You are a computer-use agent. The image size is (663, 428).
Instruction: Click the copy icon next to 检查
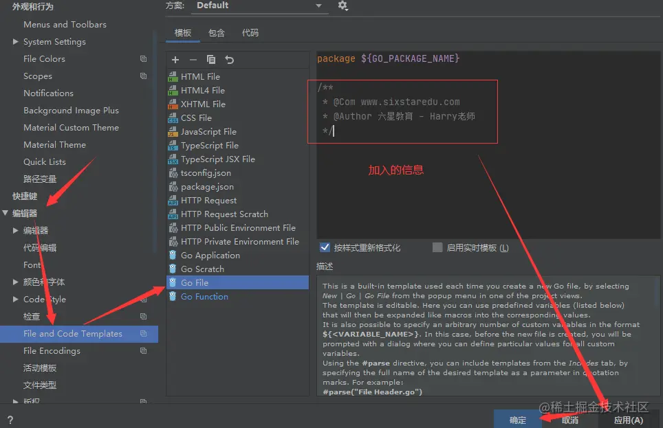pos(143,317)
